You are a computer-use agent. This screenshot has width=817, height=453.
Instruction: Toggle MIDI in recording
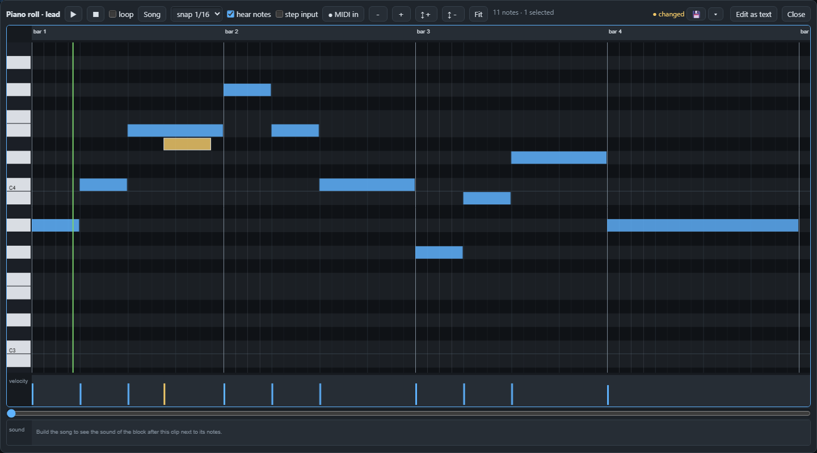pyautogui.click(x=343, y=14)
